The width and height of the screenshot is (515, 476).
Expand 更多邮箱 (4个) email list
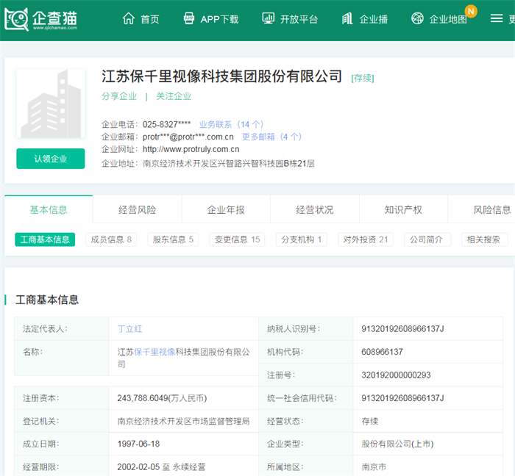tap(271, 137)
